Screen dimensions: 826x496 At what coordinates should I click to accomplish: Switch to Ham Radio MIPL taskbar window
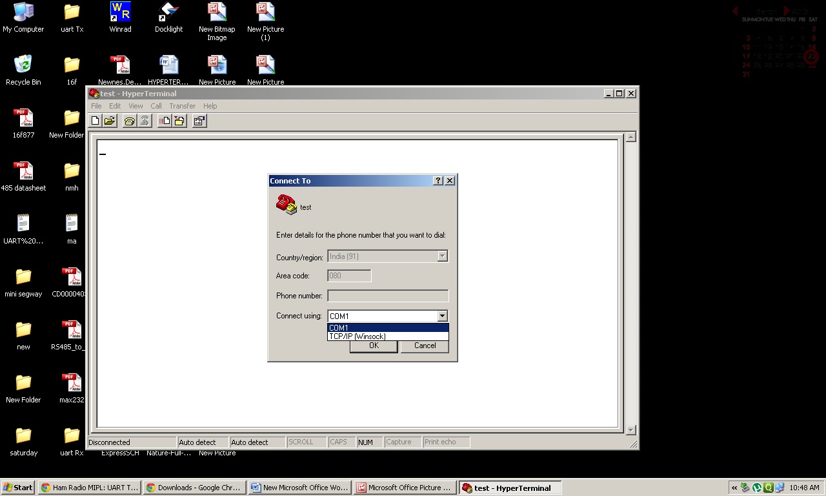coord(89,488)
